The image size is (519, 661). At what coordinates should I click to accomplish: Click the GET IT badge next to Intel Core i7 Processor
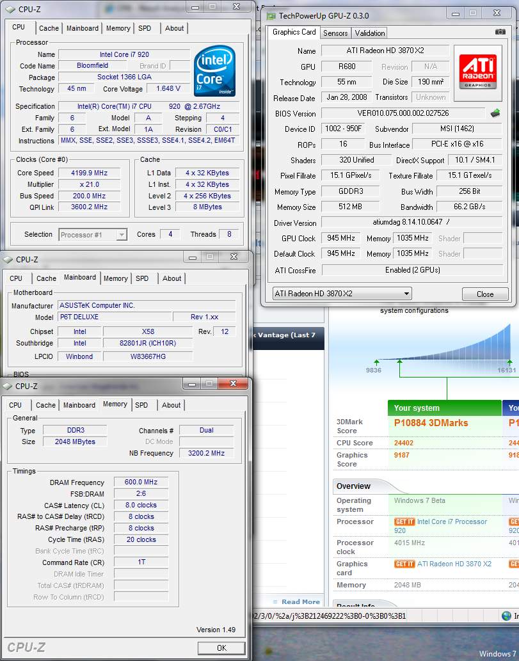coord(404,522)
